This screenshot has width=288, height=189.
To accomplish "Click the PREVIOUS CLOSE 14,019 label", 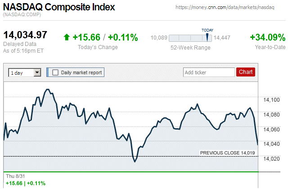I will tap(228, 153).
